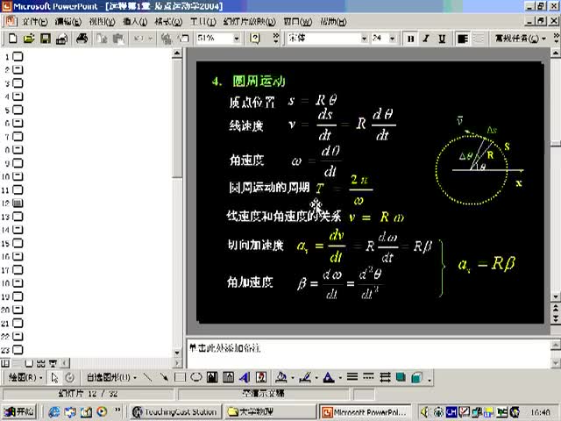
Task: Click the Arrow Style icon
Action: coord(385,377)
